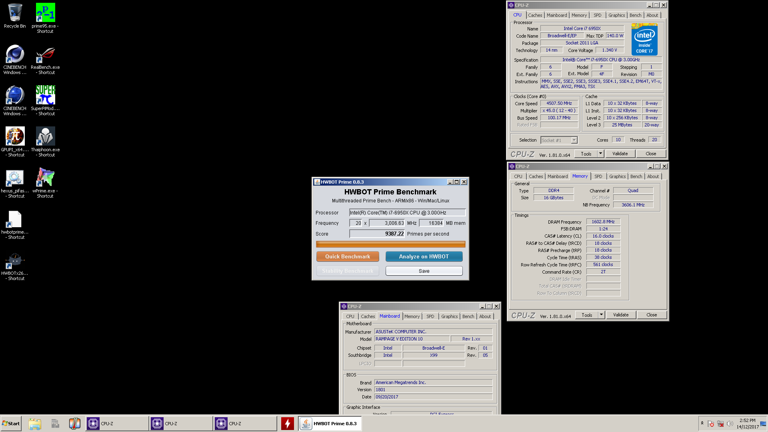This screenshot has height=432, width=768.
Task: Click the Mainboard CPU-Z title bar icon
Action: coord(344,306)
